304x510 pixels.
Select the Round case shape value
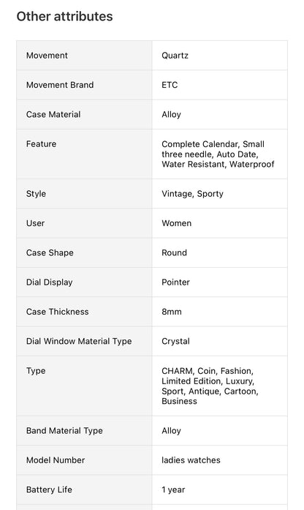point(175,252)
